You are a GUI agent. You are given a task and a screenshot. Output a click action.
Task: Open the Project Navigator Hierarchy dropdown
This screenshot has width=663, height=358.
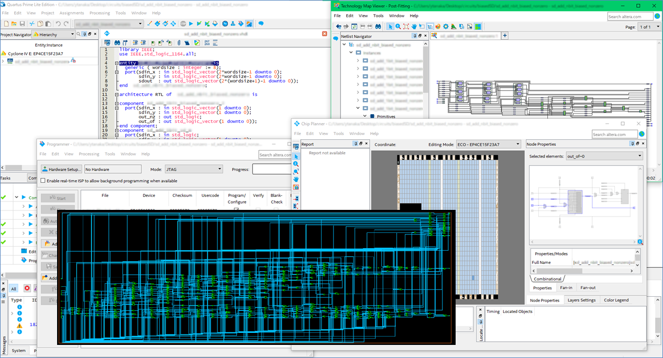tap(53, 35)
